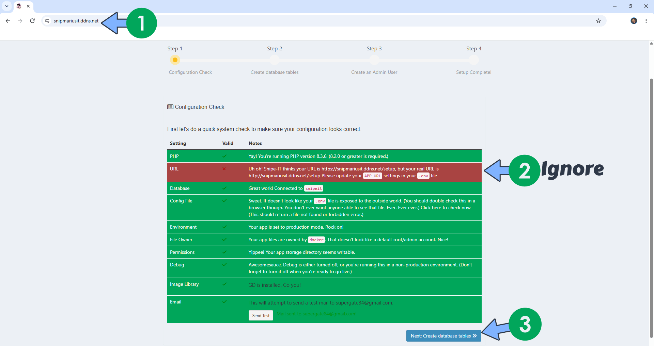Click the APP_URL code label

373,176
